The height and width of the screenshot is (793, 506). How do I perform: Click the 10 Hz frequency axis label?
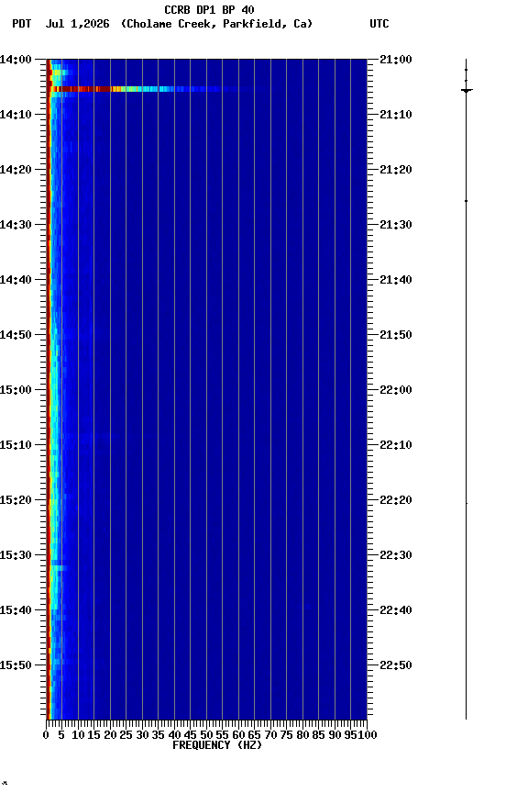click(x=78, y=735)
